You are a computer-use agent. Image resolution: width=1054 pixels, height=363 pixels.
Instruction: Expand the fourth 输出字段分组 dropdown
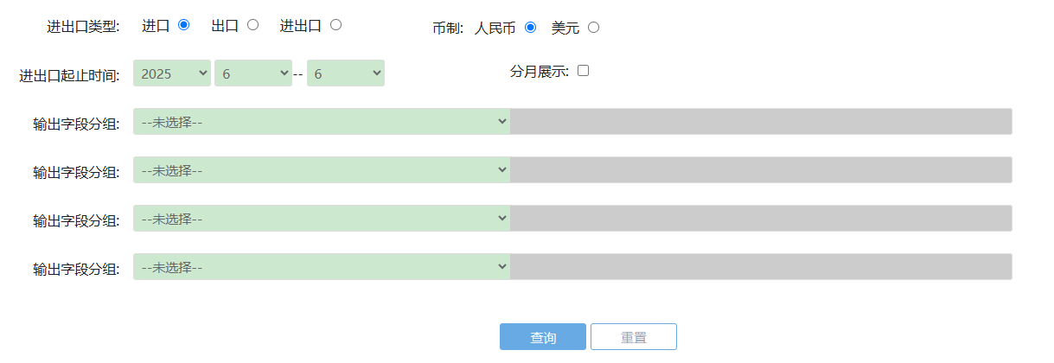click(322, 267)
